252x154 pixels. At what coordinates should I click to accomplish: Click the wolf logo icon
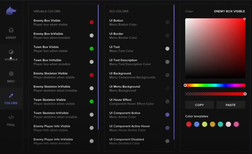click(x=11, y=11)
